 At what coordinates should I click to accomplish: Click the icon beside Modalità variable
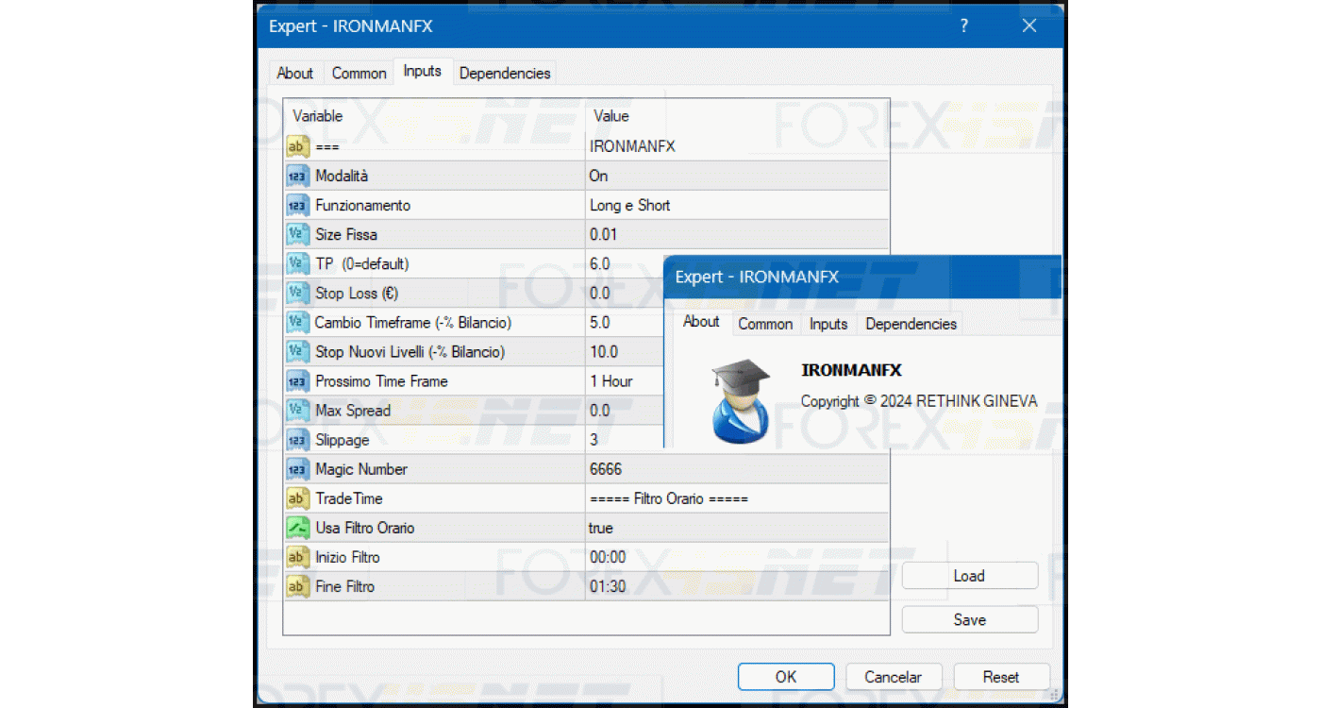(x=297, y=176)
